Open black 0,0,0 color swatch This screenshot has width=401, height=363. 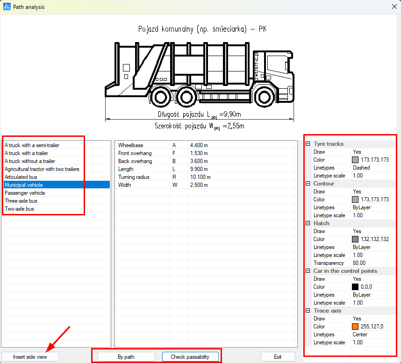[x=355, y=287]
